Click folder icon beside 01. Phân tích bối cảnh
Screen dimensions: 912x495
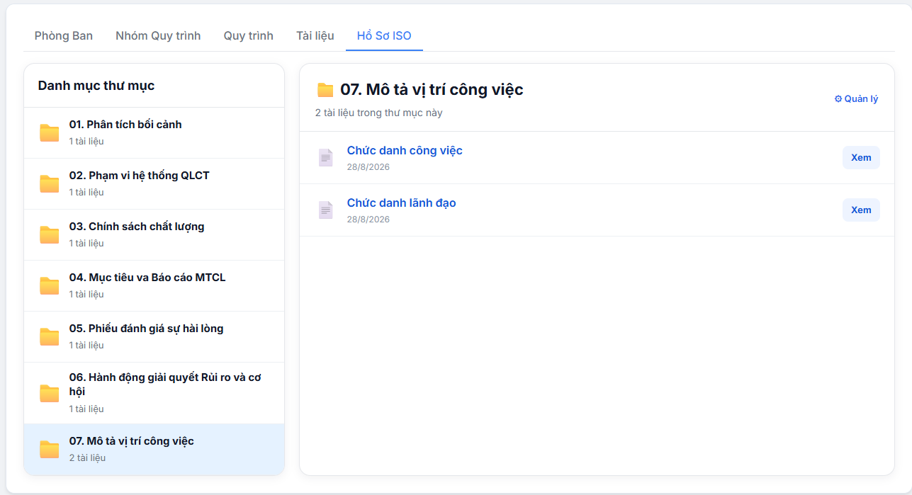(x=49, y=132)
